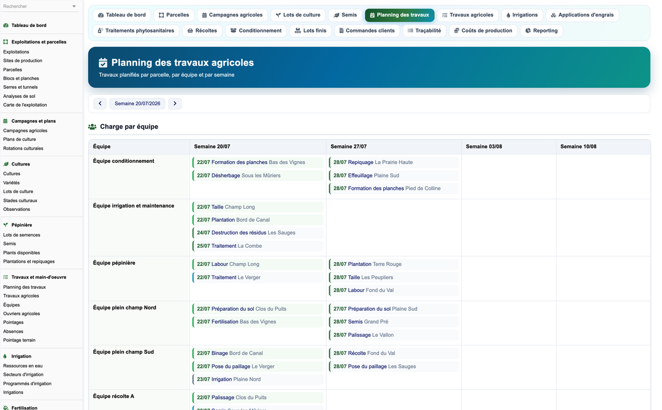Open Exploitations in the sidebar
662x410 pixels.
coord(16,52)
